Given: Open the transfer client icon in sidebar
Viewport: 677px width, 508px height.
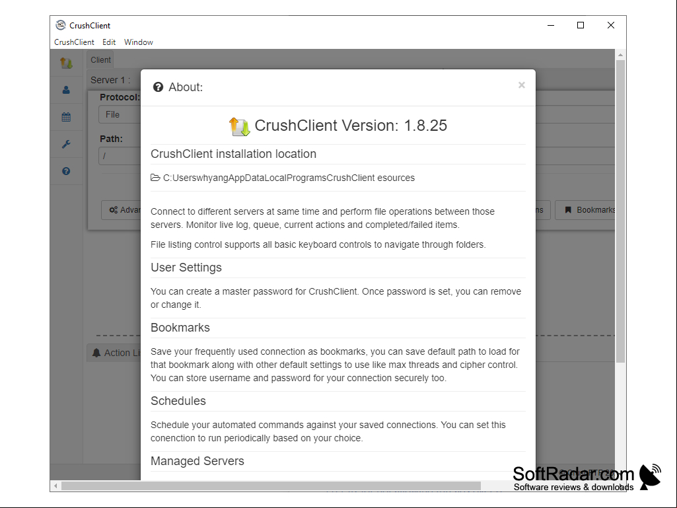Looking at the screenshot, I should pos(66,63).
